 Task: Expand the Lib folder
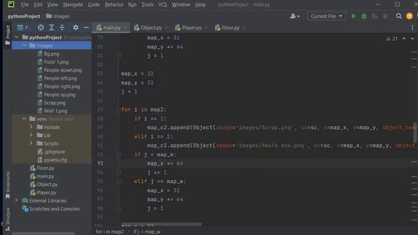31,135
